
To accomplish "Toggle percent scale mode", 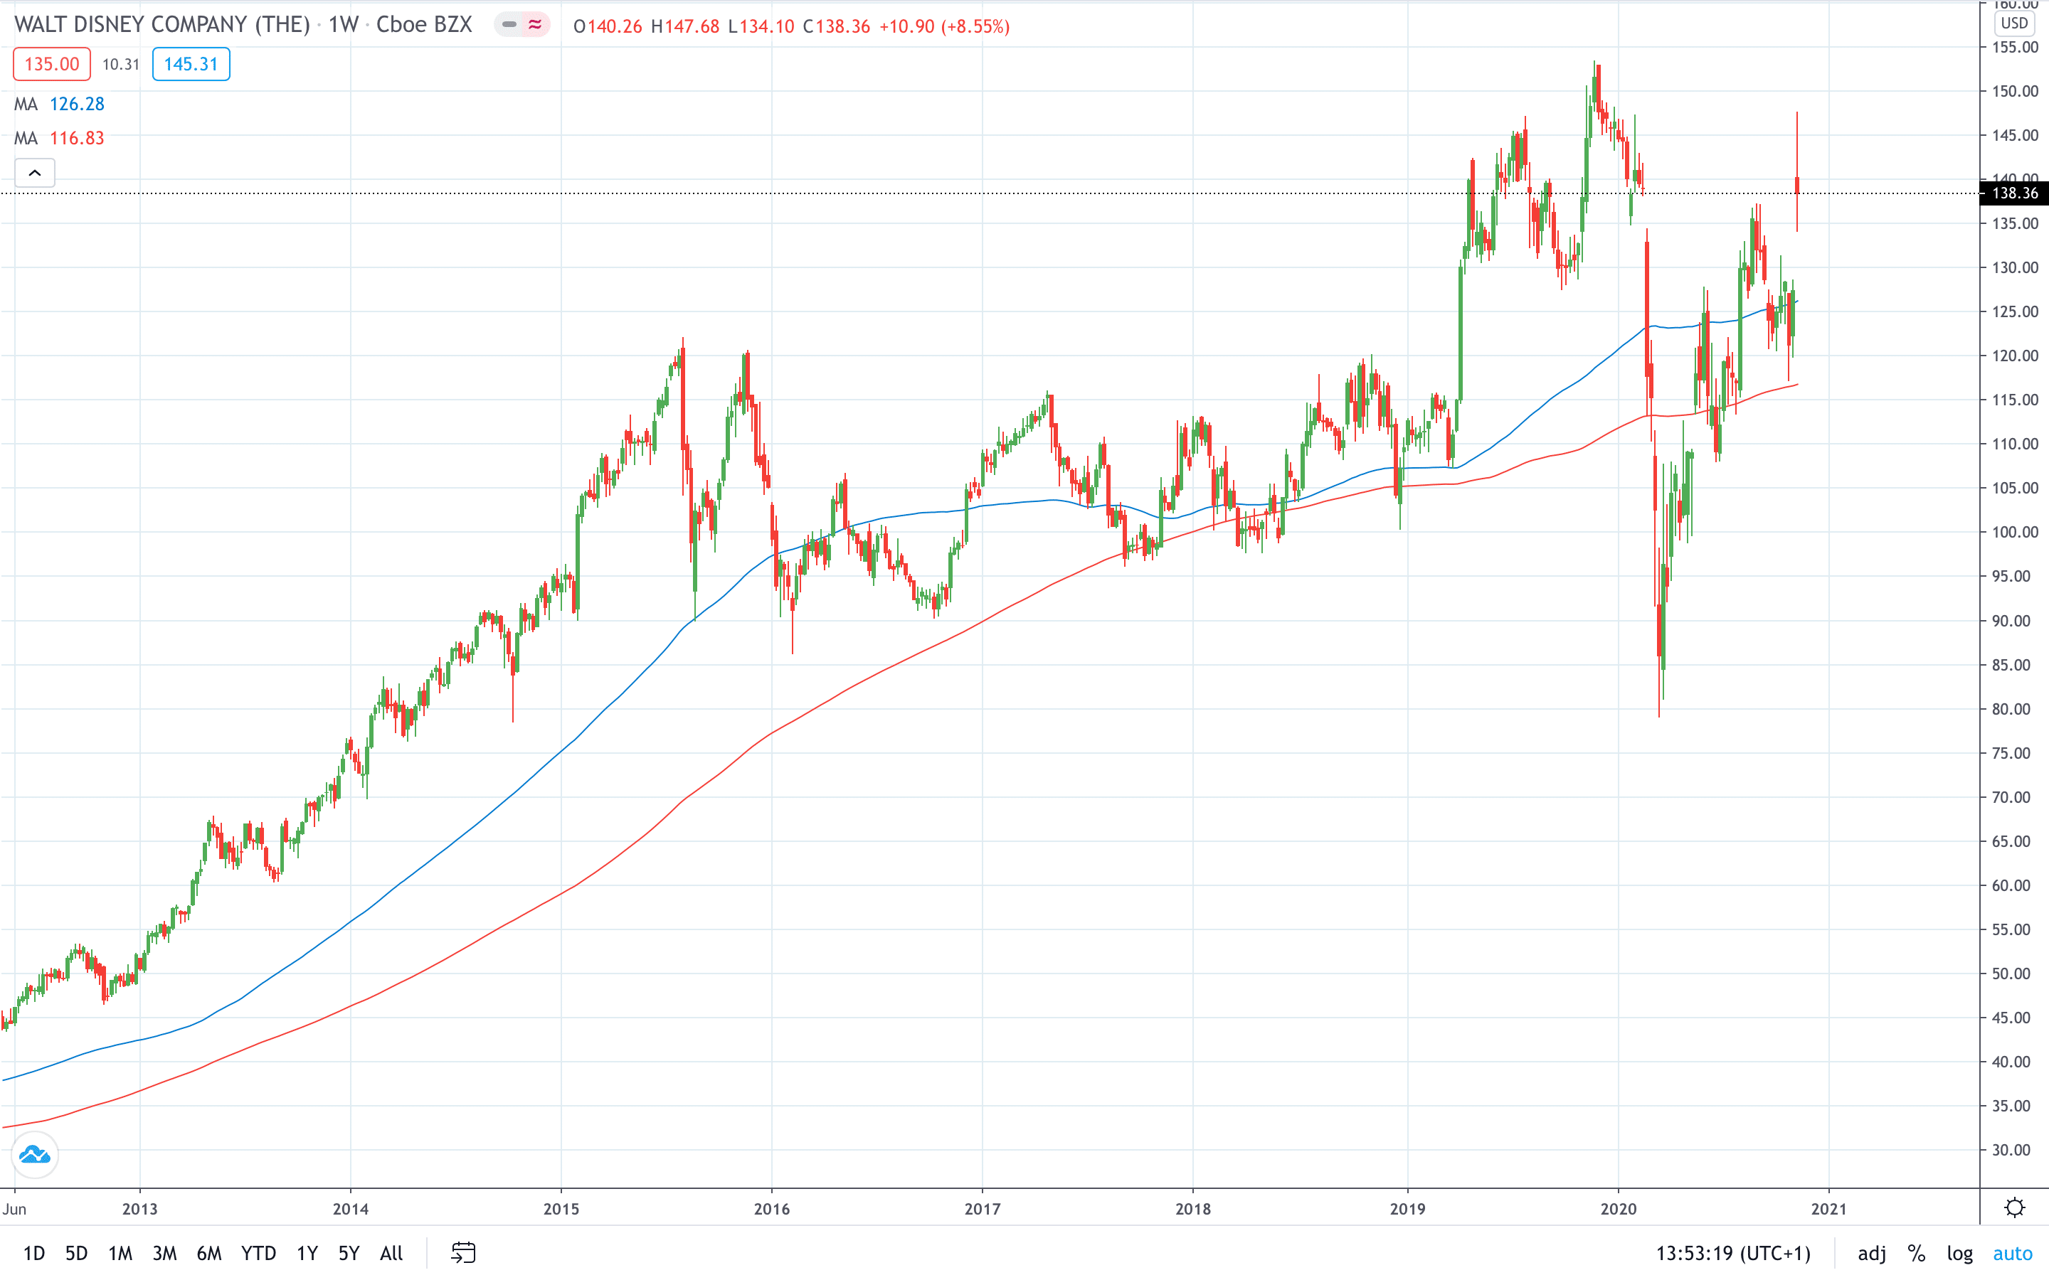I will pyautogui.click(x=1916, y=1253).
